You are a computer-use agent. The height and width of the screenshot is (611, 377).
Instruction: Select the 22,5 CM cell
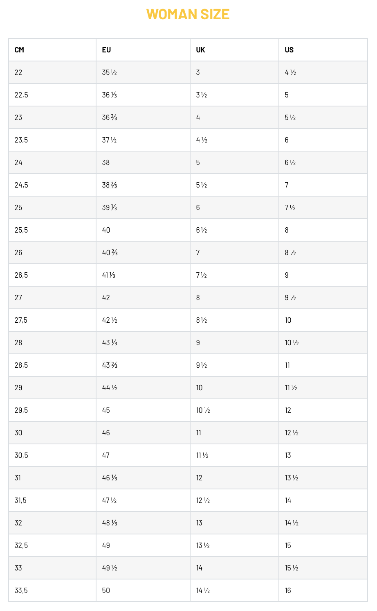pyautogui.click(x=21, y=95)
